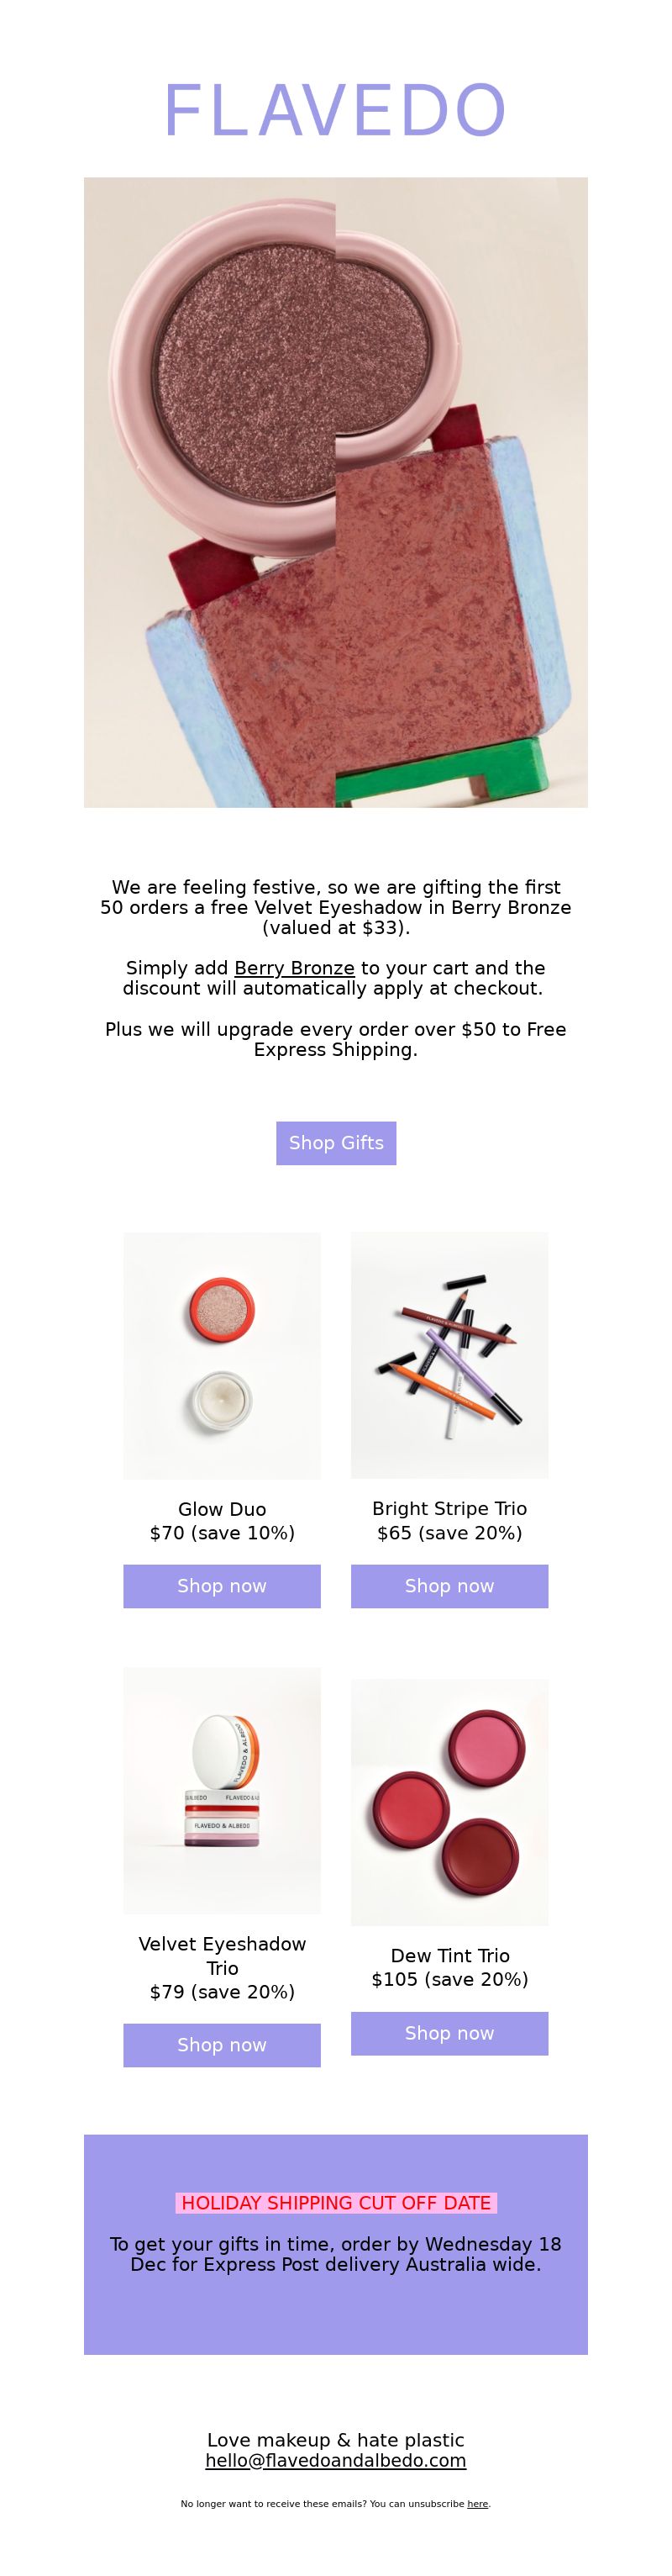Click the unsubscribe here link
Viewport: 672px width, 2576px height.
click(477, 2504)
